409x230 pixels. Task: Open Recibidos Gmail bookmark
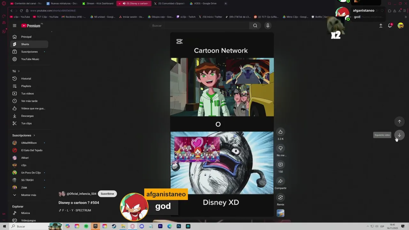point(73,17)
